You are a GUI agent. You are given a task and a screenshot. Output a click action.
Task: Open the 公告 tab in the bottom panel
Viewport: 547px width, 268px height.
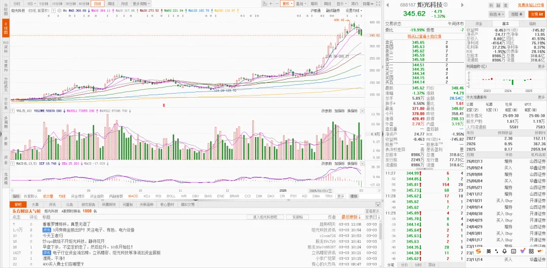pos(69,205)
